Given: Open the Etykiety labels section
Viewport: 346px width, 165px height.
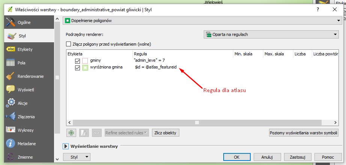Looking at the screenshot, I should (x=25, y=49).
